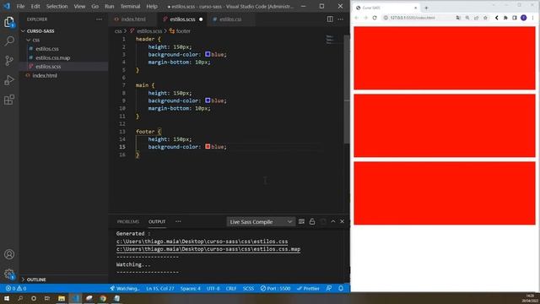
Task: Clear the output panel
Action: 301,221
